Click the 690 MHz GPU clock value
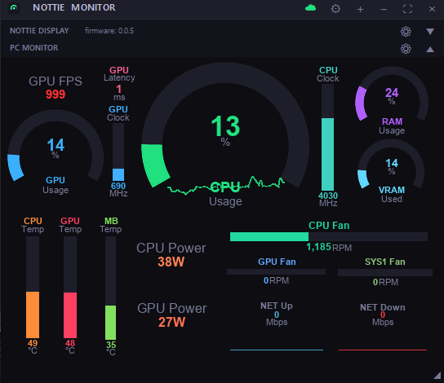The width and height of the screenshot is (444, 383). point(118,190)
